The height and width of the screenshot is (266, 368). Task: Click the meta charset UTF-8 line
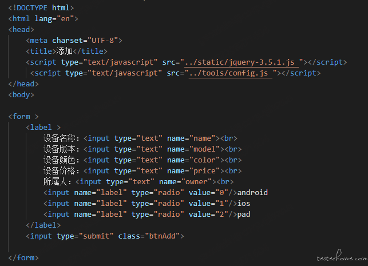click(74, 41)
